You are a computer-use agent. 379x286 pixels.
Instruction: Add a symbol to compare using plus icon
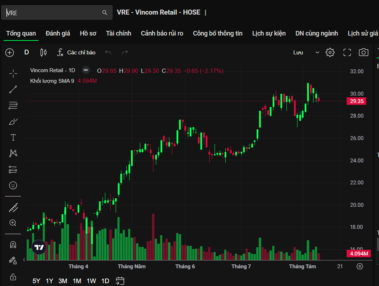(x=10, y=53)
